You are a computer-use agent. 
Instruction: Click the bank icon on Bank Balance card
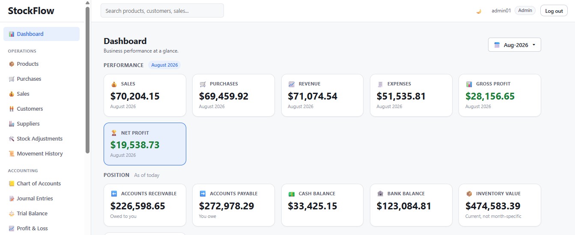pos(380,194)
